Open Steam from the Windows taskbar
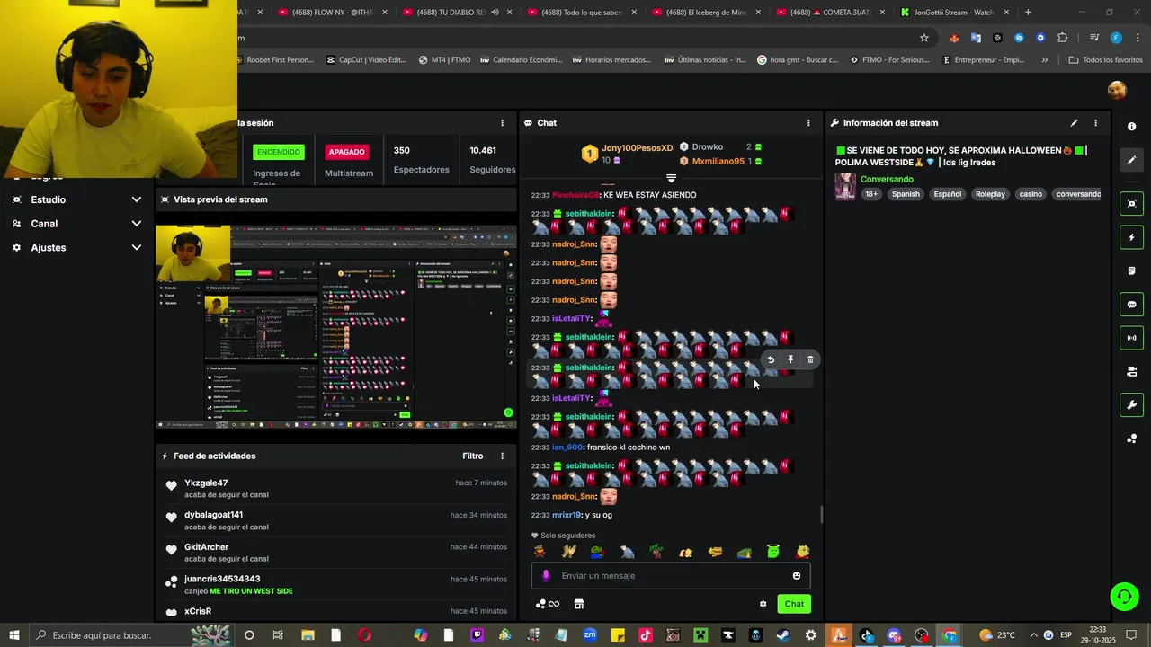The height and width of the screenshot is (647, 1151). [783, 635]
